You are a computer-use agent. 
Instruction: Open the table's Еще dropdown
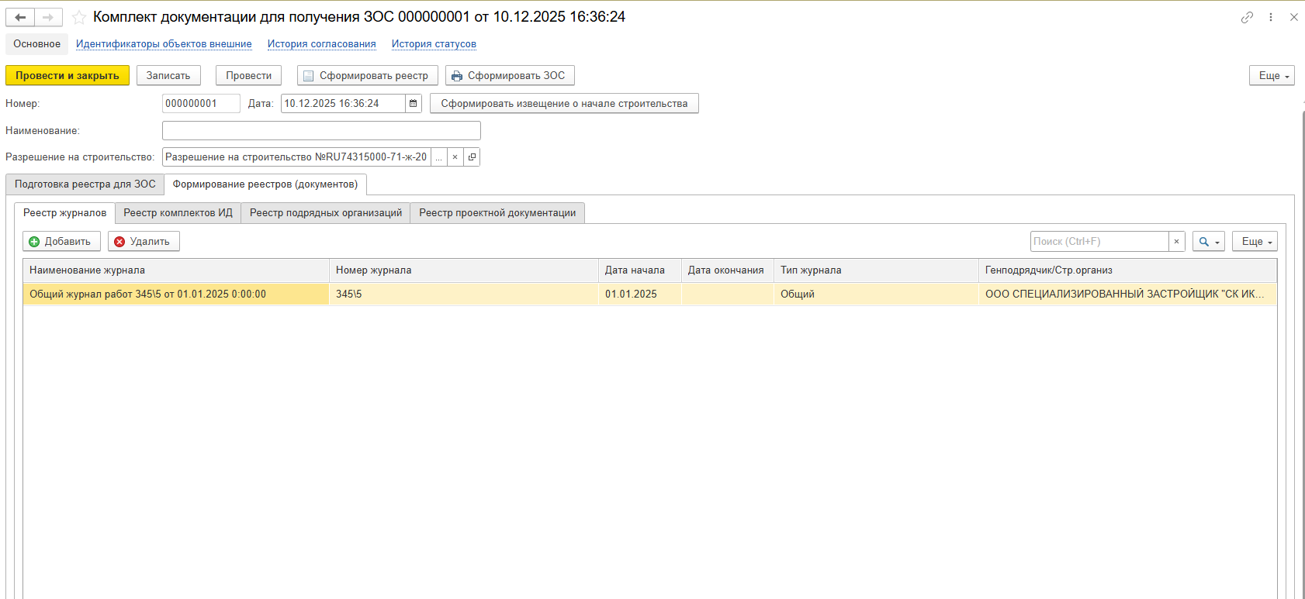pos(1254,242)
